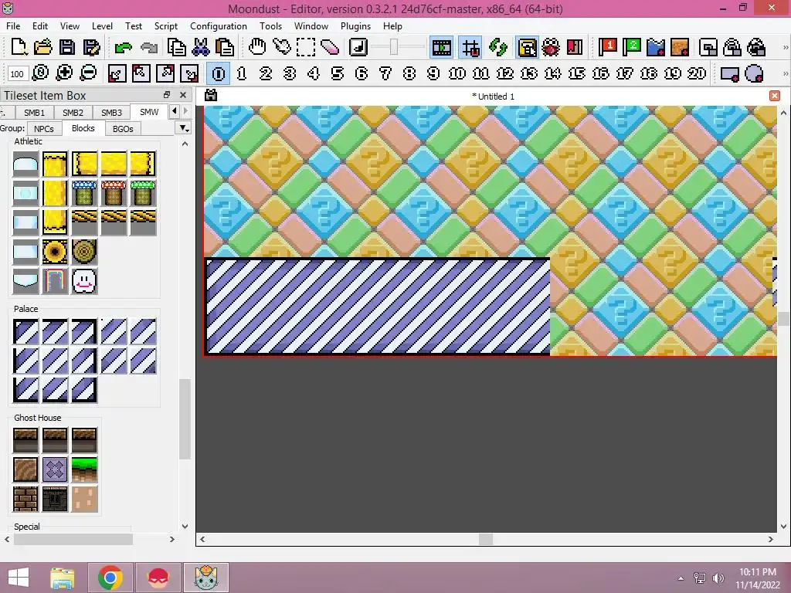The image size is (791, 593).
Task: Undo the last action with green arrow
Action: point(123,47)
